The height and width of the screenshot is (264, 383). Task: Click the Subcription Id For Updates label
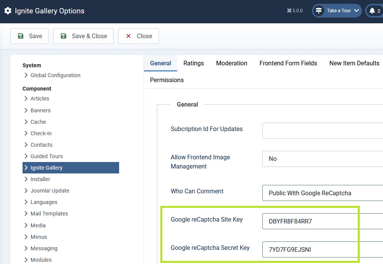207,129
